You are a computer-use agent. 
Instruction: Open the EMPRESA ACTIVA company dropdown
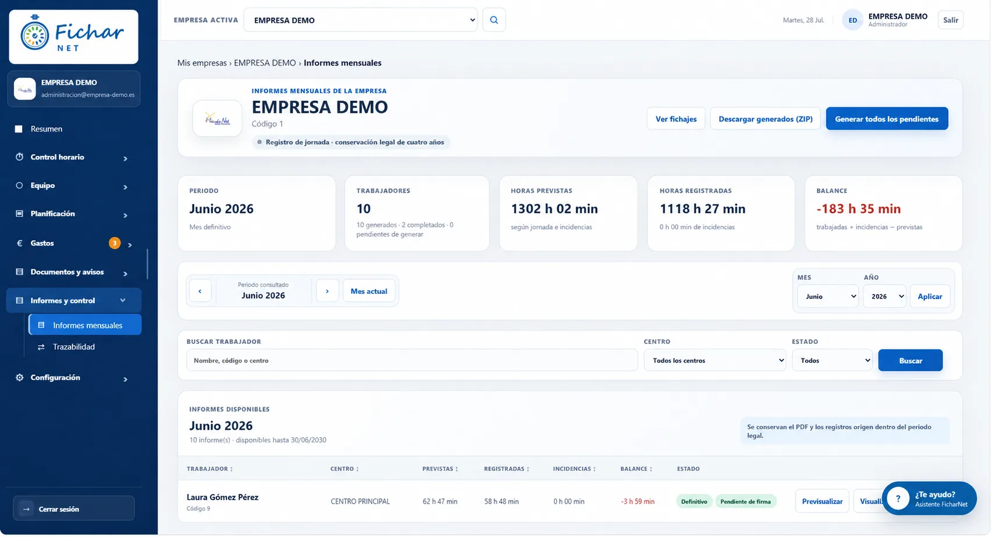361,20
